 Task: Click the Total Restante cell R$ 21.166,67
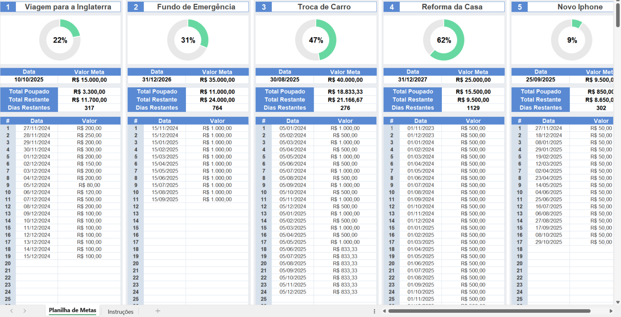point(345,100)
